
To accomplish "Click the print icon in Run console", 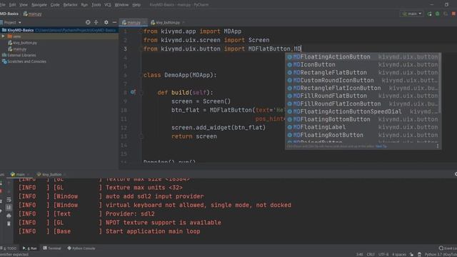I will click(9, 216).
